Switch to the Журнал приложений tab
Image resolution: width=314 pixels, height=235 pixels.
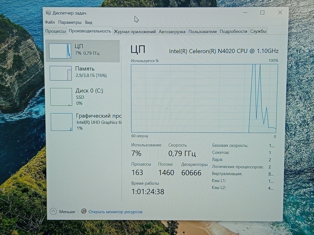[x=134, y=31]
